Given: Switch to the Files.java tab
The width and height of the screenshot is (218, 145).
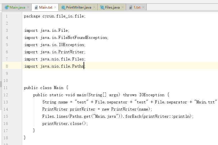Looking at the screenshot, I should coord(112,7).
